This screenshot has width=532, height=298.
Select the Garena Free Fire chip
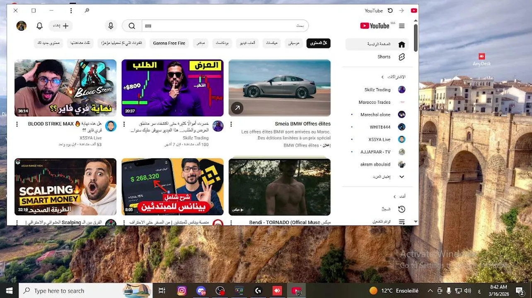[169, 43]
